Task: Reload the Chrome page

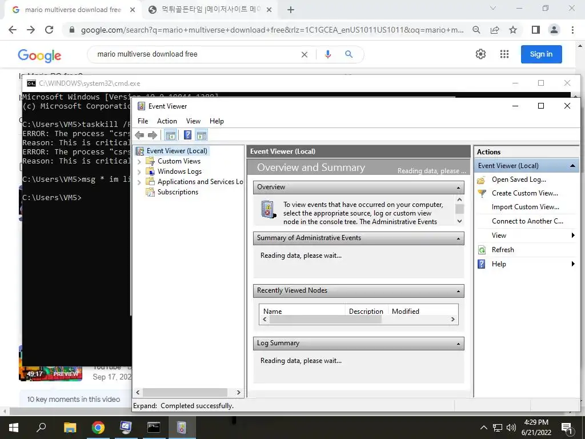Action: (x=49, y=30)
